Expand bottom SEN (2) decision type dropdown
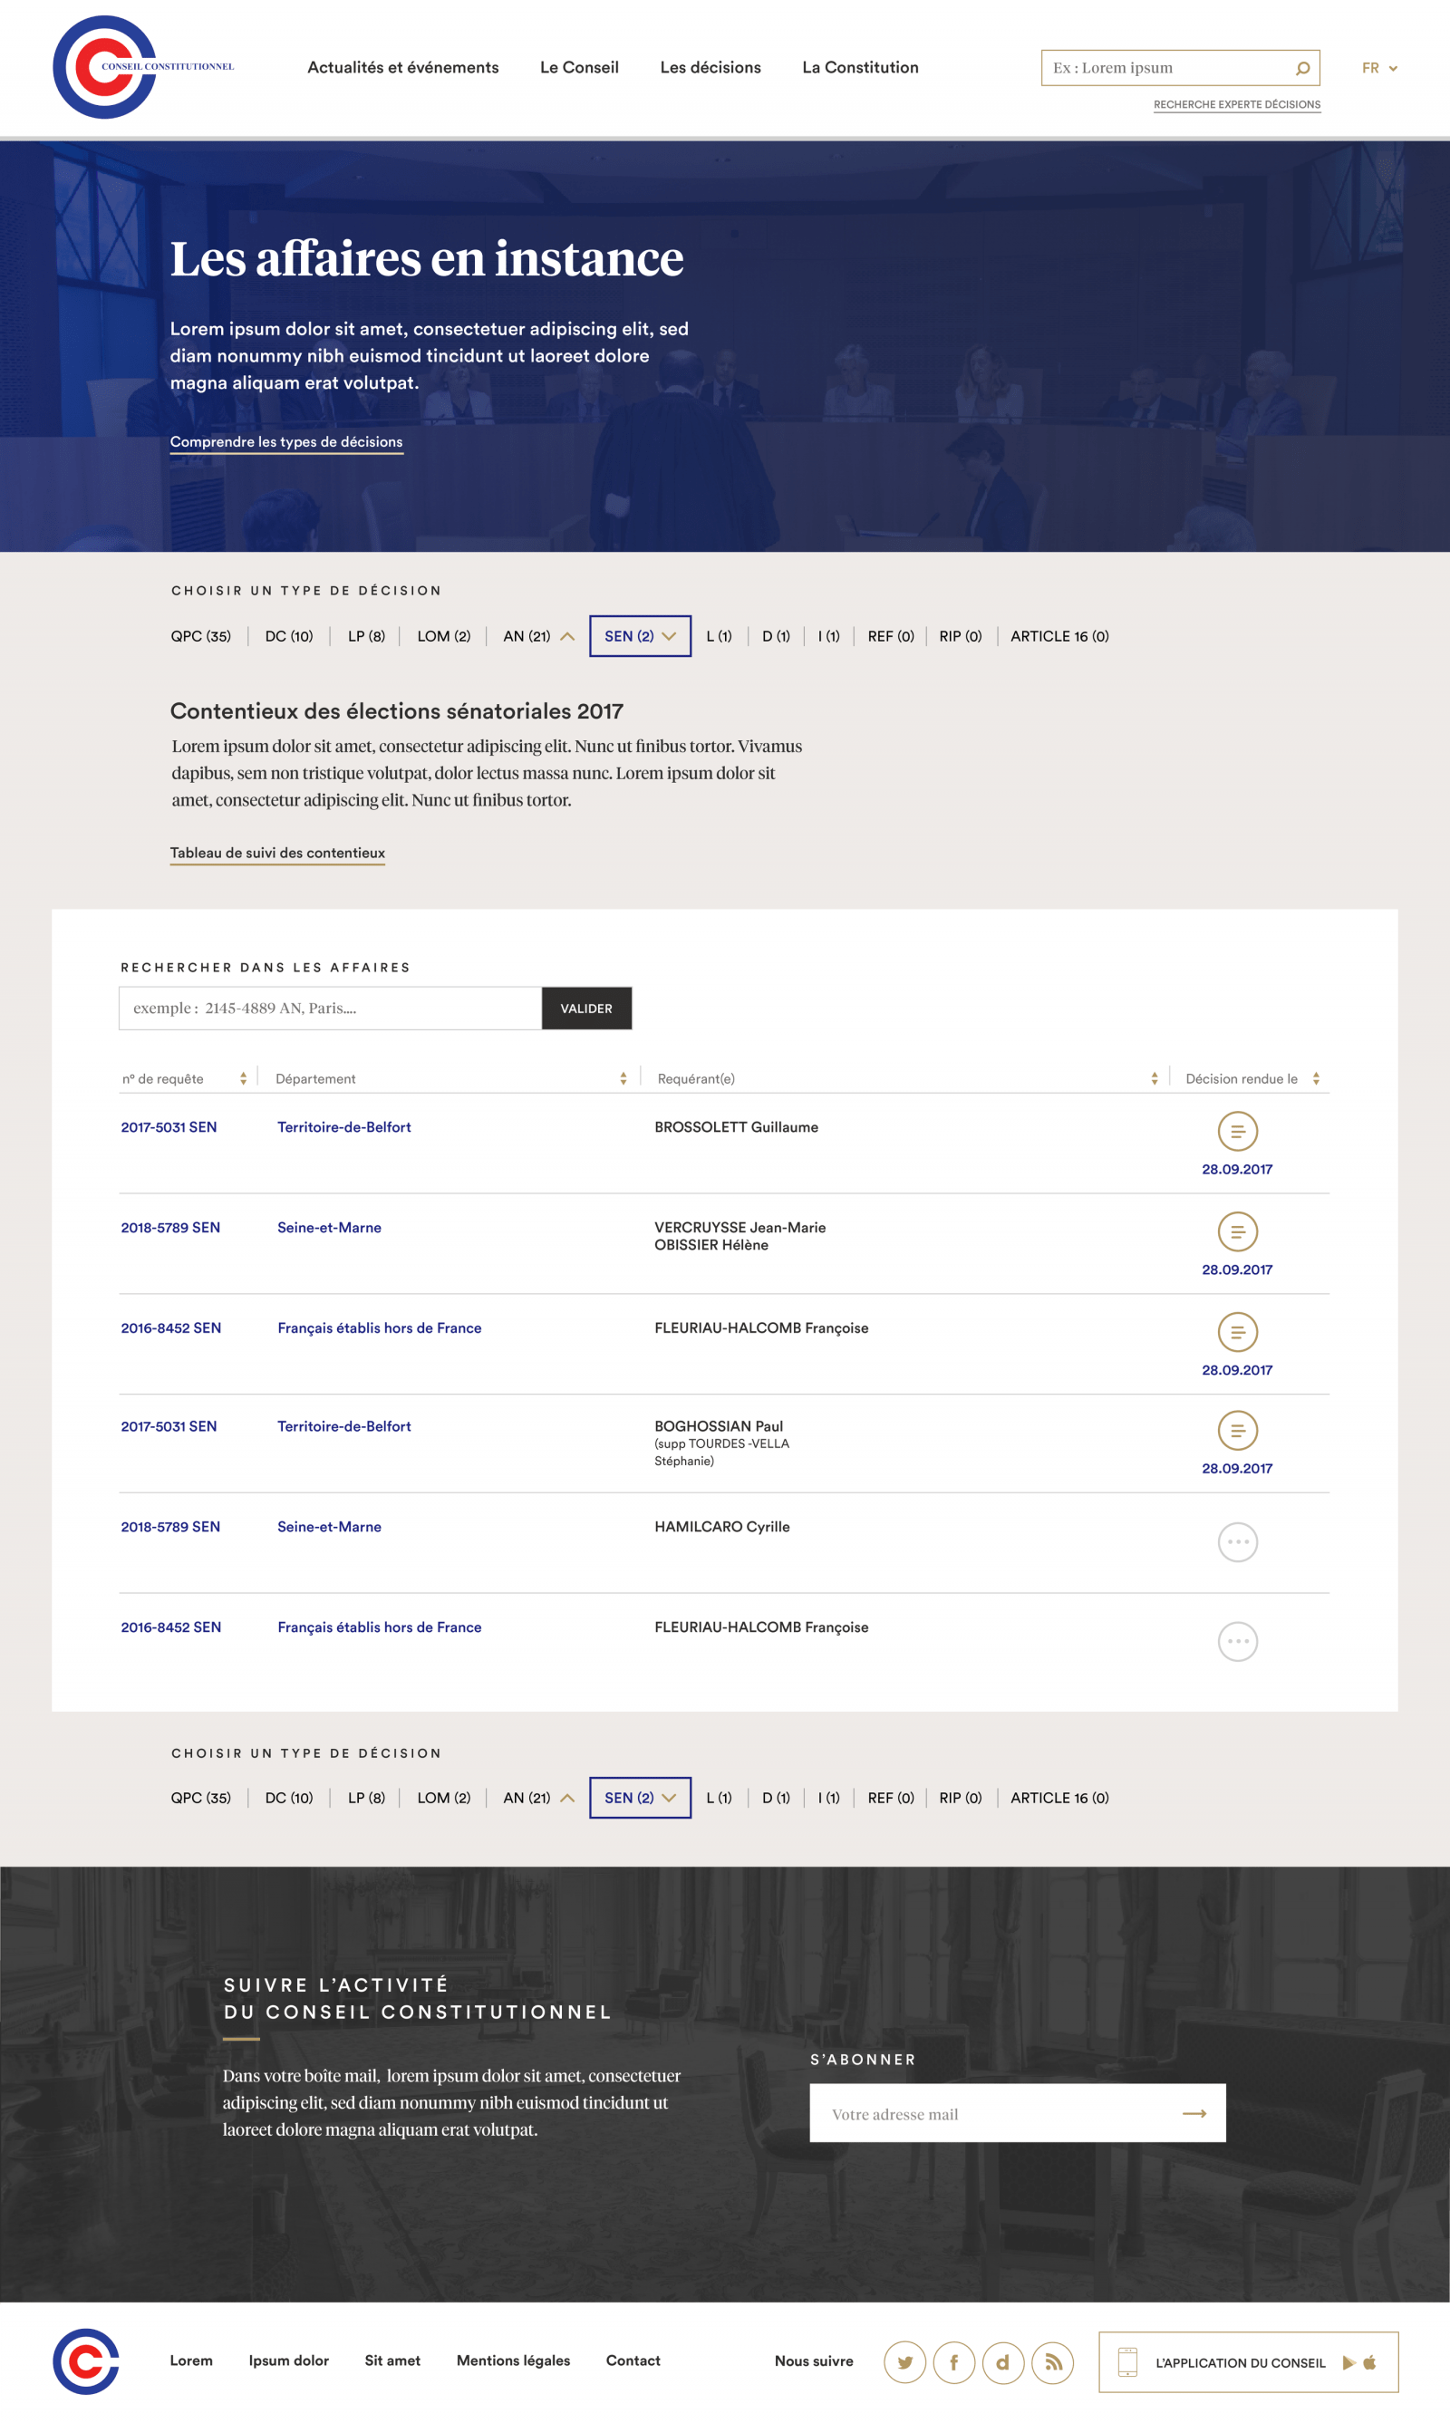The height and width of the screenshot is (2423, 1450). (640, 1798)
